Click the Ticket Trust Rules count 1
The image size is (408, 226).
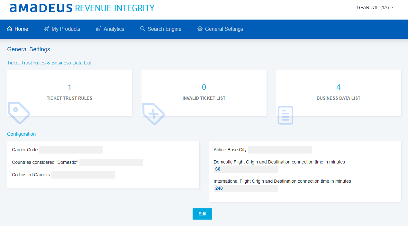click(x=69, y=87)
